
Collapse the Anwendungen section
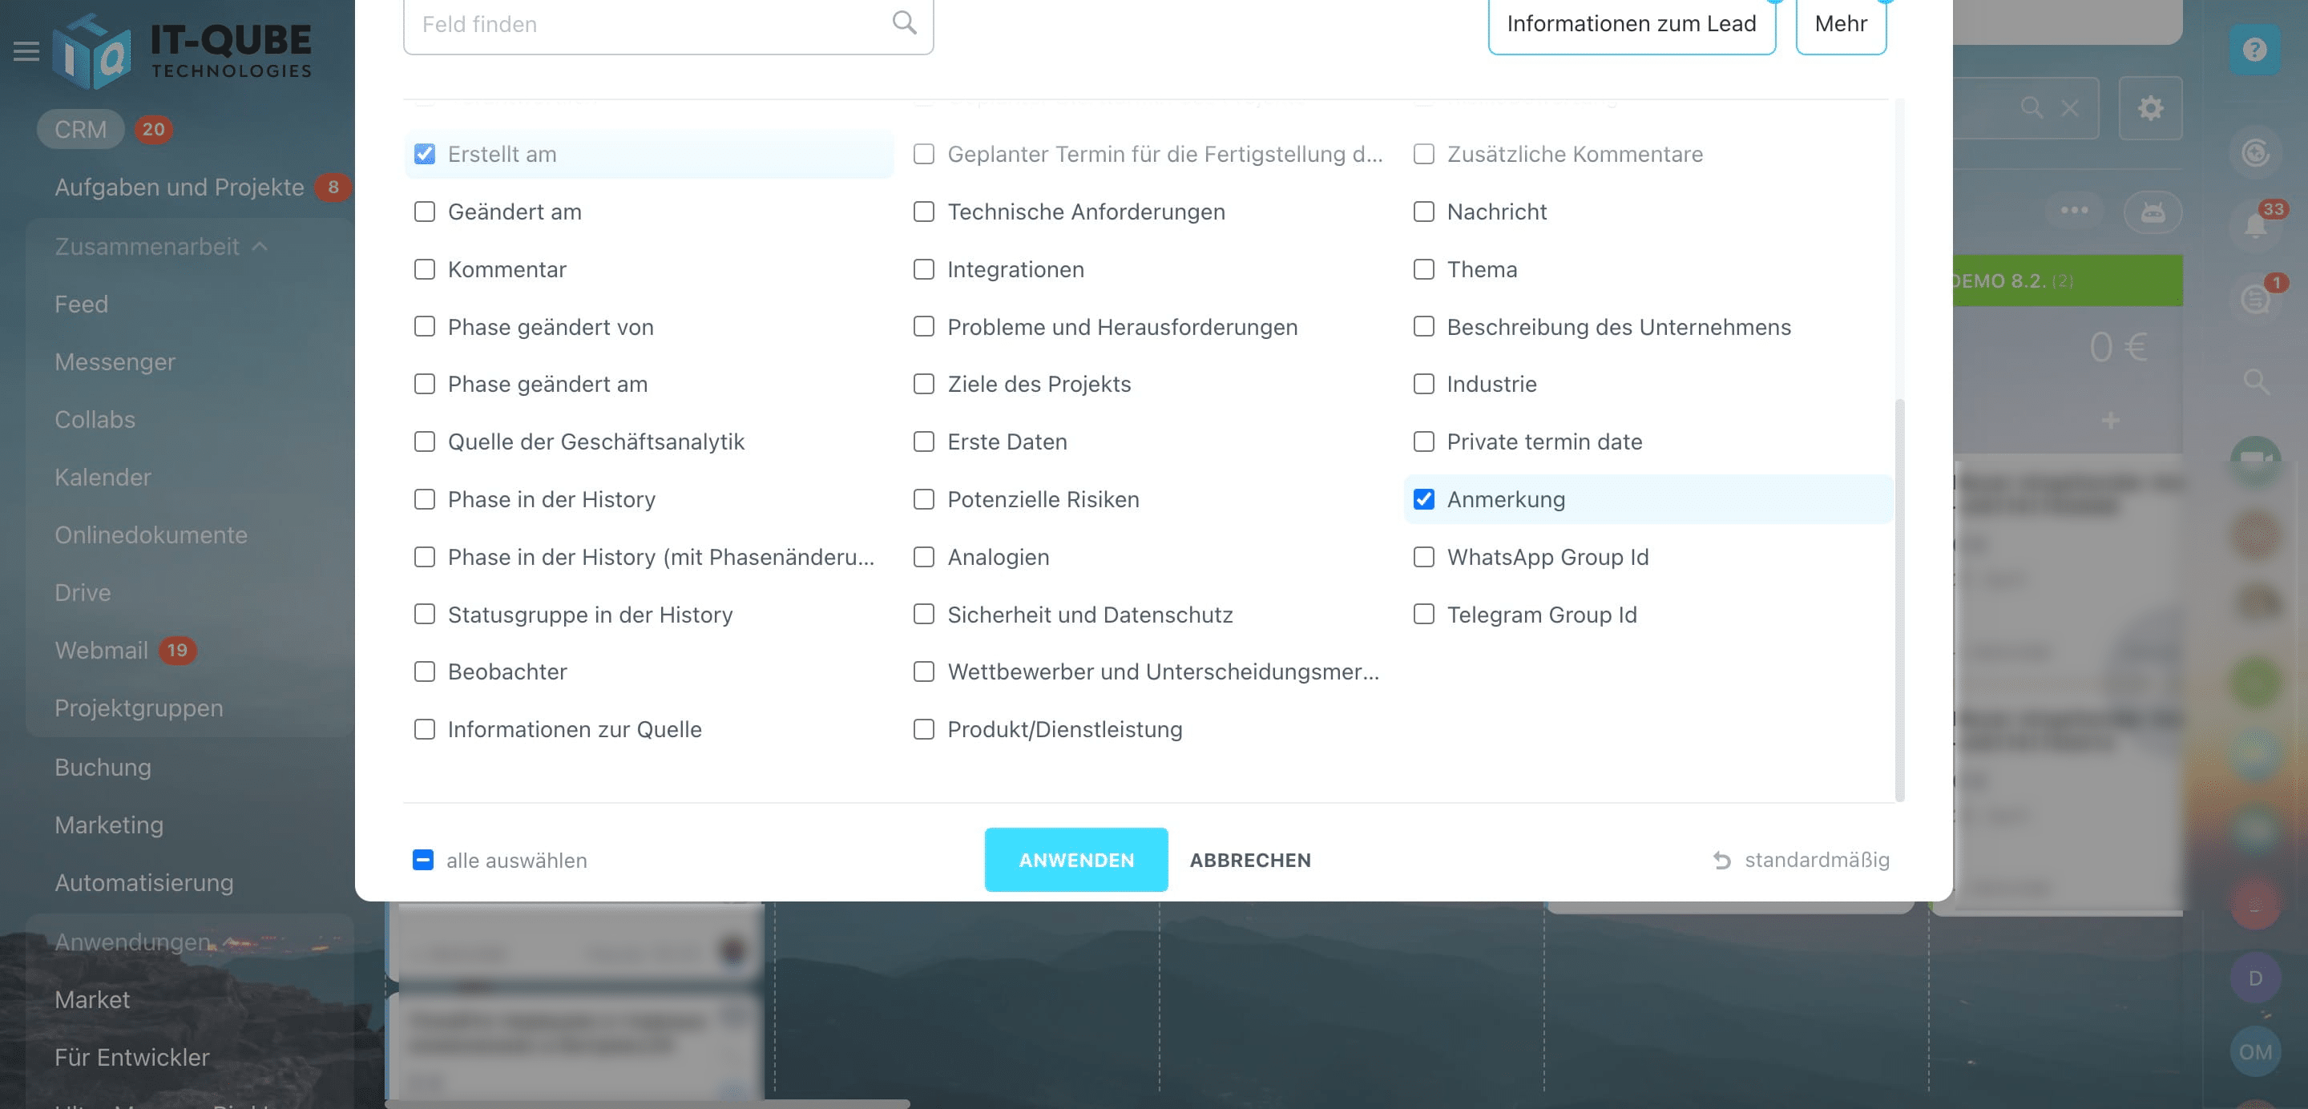(230, 942)
